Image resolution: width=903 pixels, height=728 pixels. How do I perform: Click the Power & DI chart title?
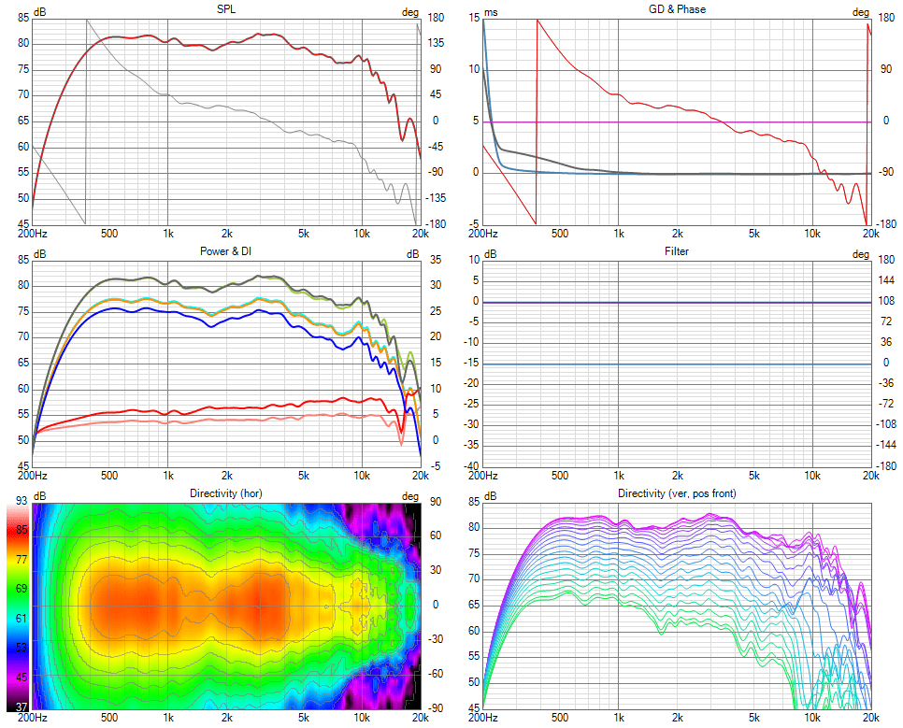click(226, 251)
